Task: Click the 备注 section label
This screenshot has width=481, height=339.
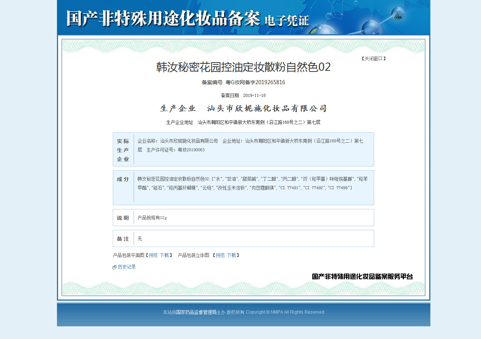Action: (123, 239)
